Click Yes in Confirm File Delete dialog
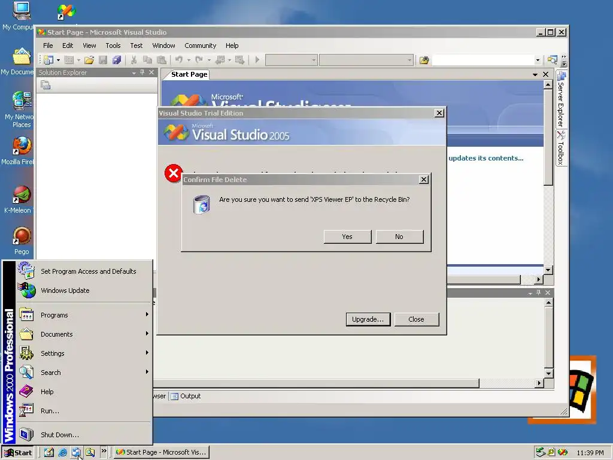Image resolution: width=613 pixels, height=460 pixels. pos(347,237)
